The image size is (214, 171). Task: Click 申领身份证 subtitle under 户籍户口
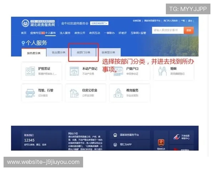click(x=132, y=74)
